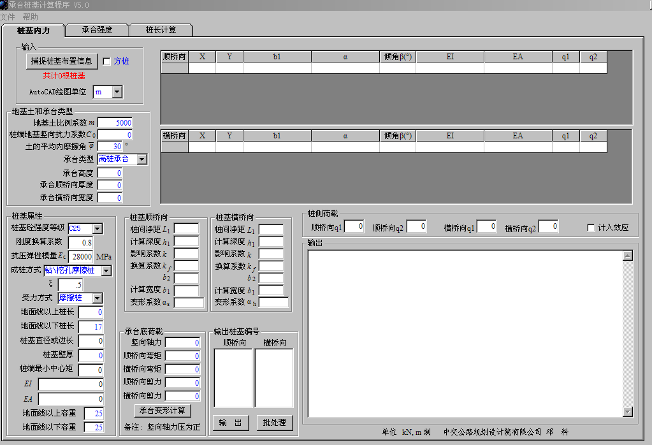Click the EI column header in 顺桥向 table
Image resolution: width=652 pixels, height=445 pixels.
coord(450,57)
